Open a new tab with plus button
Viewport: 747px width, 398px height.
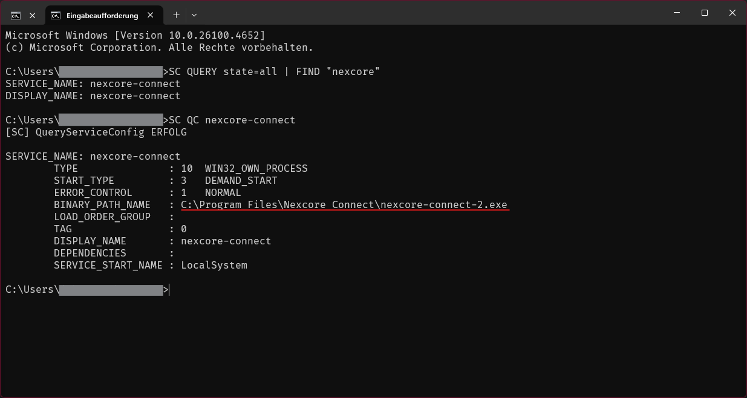pos(176,15)
